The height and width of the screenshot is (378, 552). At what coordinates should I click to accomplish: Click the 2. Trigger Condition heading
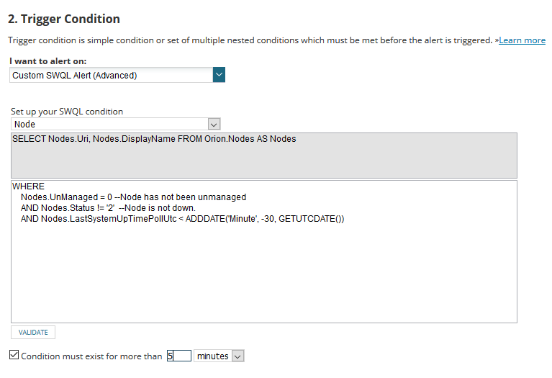point(64,19)
